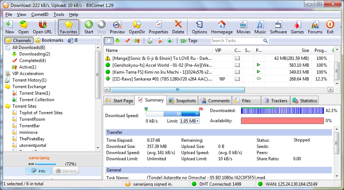Click the Info button under sanarijang

[39, 171]
